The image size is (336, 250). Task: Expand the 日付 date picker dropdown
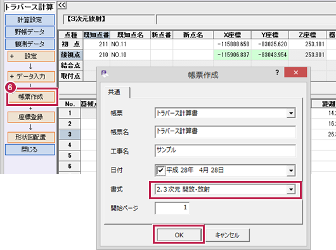tap(291, 171)
